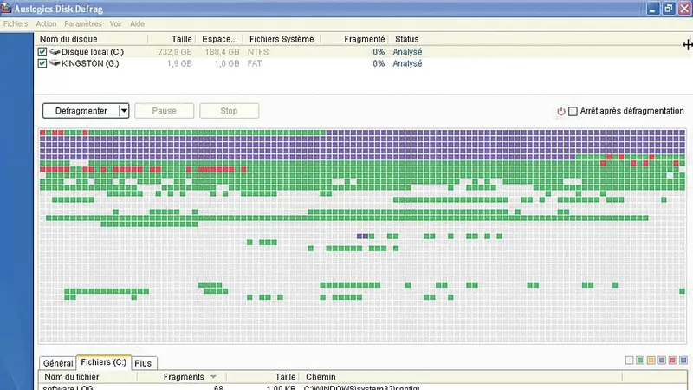Click the Stop button
This screenshot has height=390, width=693.
coord(229,111)
